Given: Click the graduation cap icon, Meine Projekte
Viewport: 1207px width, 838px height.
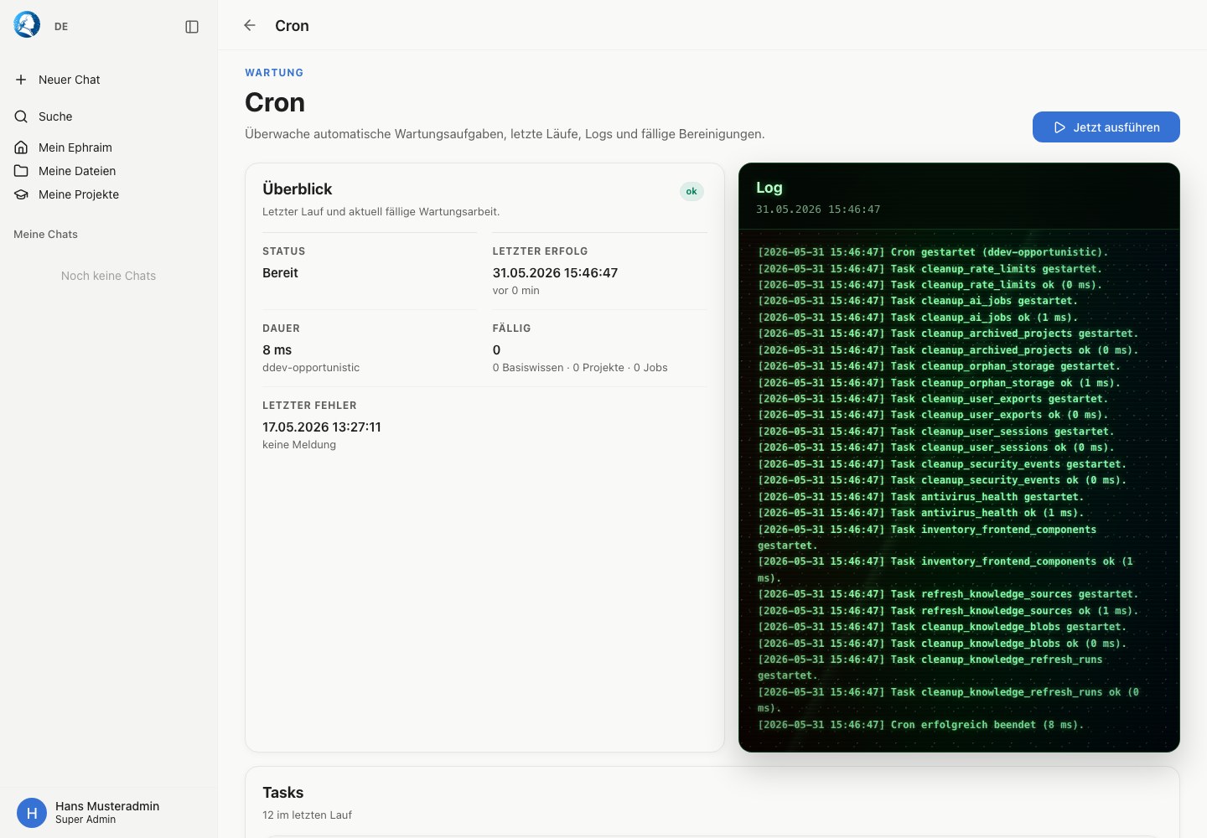Looking at the screenshot, I should [x=21, y=194].
